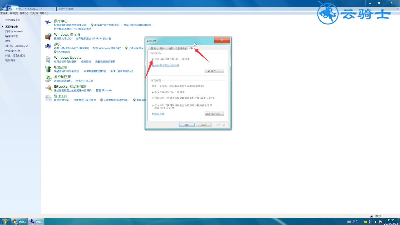Click the 应用(A) button
400x225 pixels.
pos(220,125)
